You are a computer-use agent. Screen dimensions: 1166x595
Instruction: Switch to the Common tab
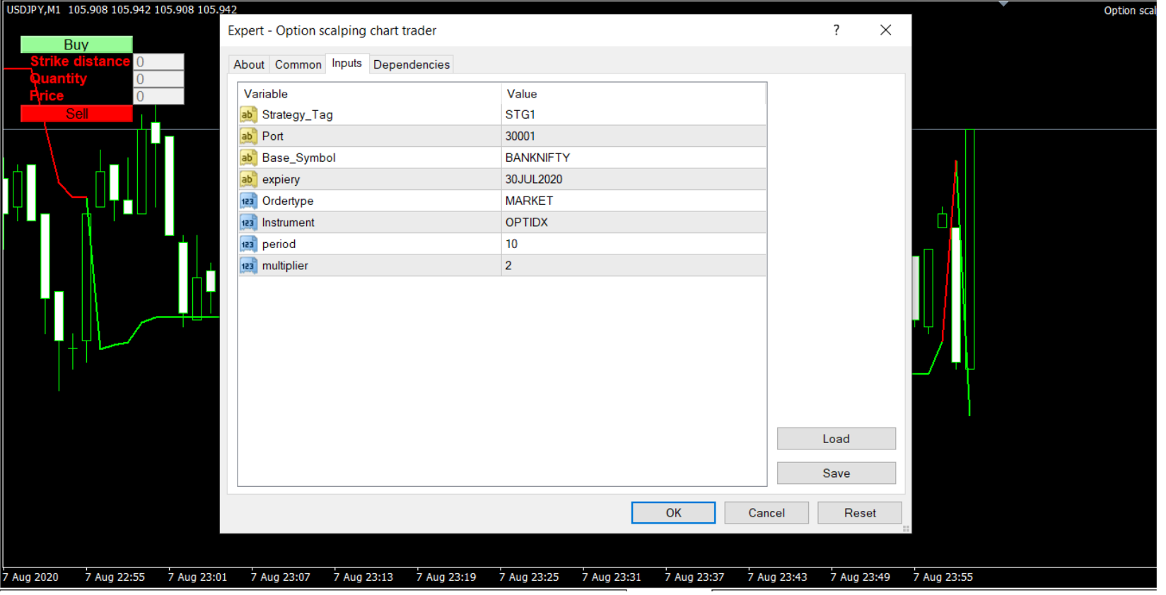[x=298, y=64]
